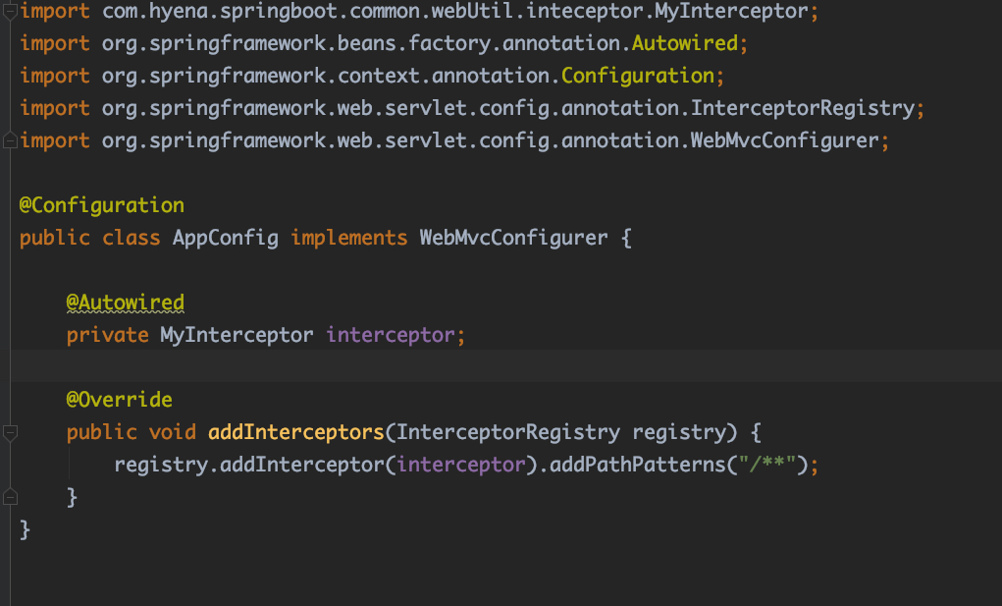The width and height of the screenshot is (1002, 606).
Task: Click fold end marker at the method's closing brace
Action: (10, 497)
